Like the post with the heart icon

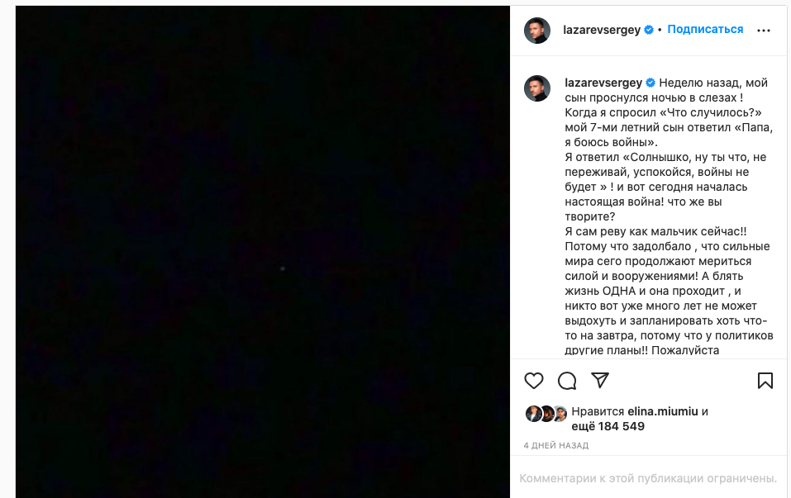click(x=534, y=381)
